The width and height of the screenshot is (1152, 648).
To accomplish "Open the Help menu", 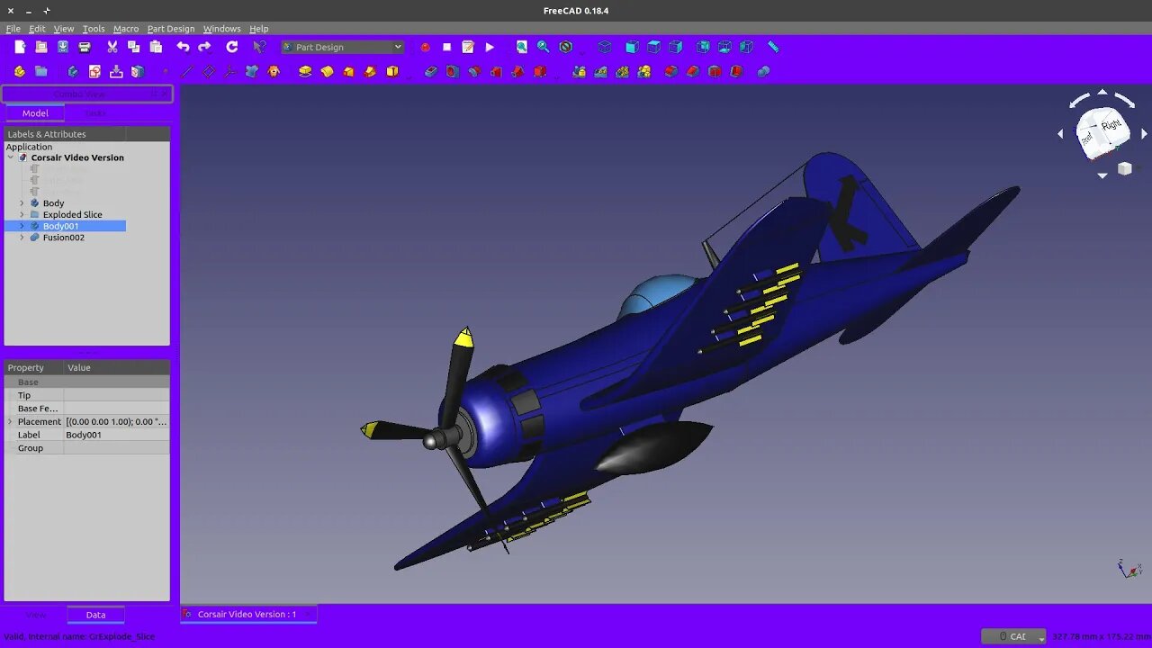I will [x=259, y=29].
